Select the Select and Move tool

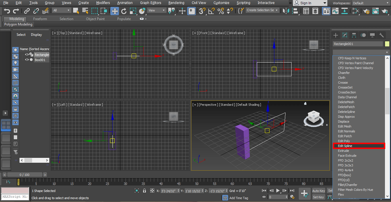click(x=114, y=11)
